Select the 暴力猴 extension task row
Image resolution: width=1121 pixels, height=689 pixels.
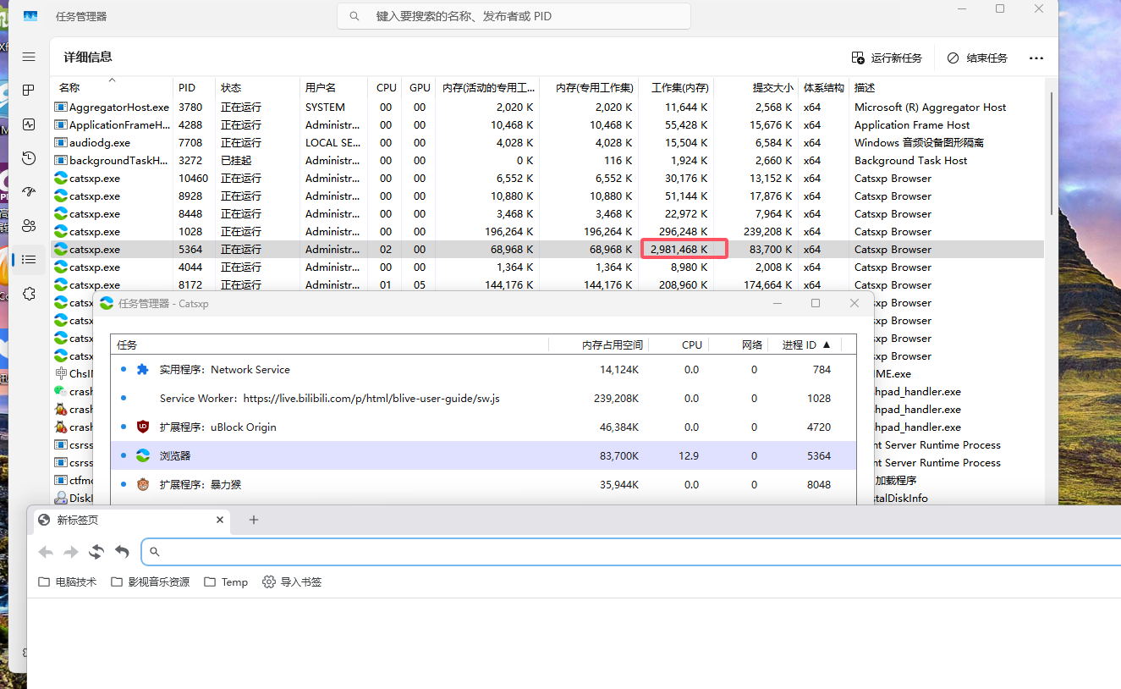(x=483, y=485)
